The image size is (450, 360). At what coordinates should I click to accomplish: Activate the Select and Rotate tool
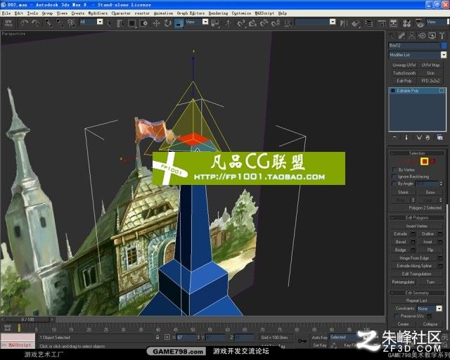coord(167,23)
